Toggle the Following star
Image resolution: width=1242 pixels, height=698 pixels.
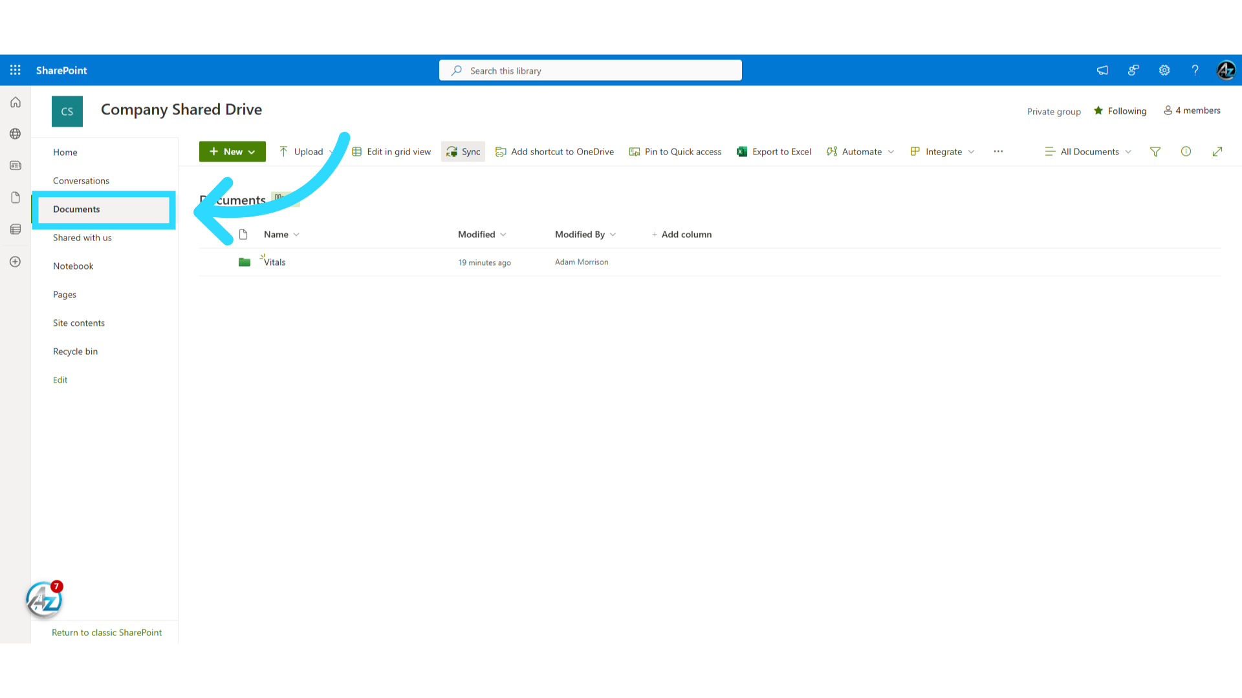1098,111
